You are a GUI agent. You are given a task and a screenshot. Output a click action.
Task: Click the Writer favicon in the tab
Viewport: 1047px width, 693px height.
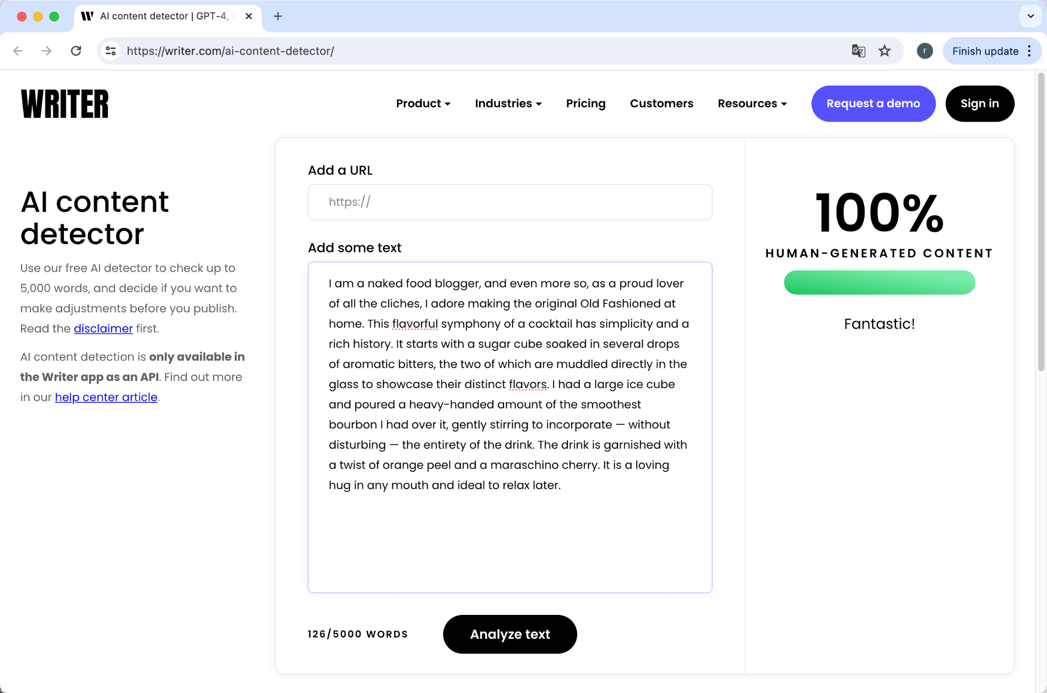coord(87,16)
